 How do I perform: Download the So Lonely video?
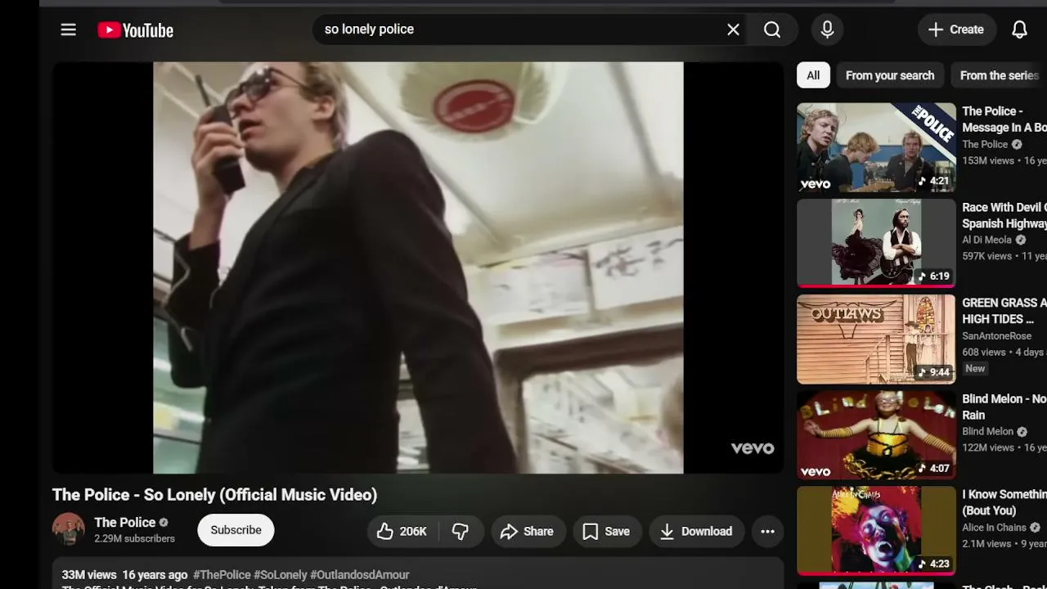[x=697, y=532]
